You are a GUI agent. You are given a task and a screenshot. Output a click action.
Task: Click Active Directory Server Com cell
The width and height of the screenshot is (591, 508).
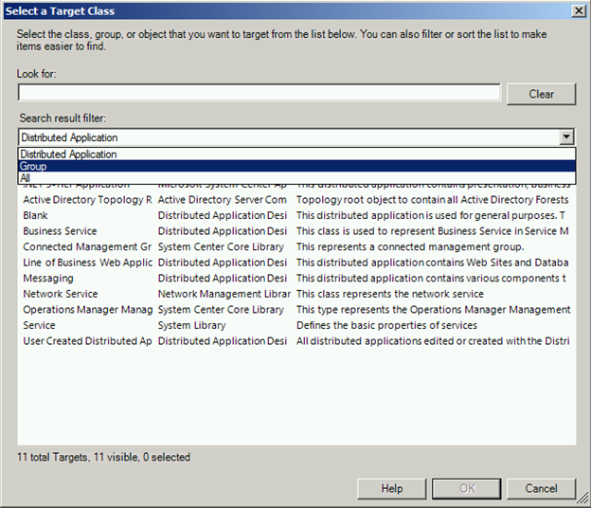222,200
